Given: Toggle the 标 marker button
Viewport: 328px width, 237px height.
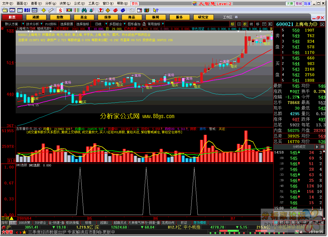Looking at the screenshot, I should pos(233,24).
